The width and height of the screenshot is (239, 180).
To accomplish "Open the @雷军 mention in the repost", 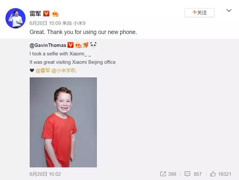I will [43, 71].
